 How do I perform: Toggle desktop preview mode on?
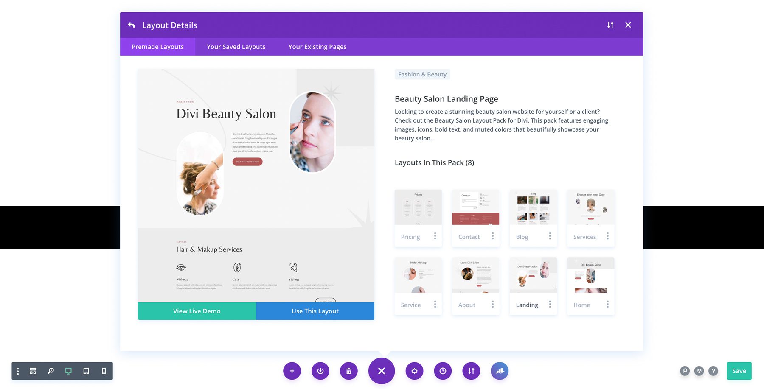click(68, 371)
